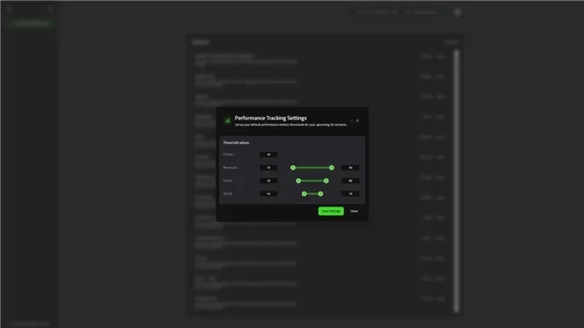Click the Save Settings button

(331, 211)
